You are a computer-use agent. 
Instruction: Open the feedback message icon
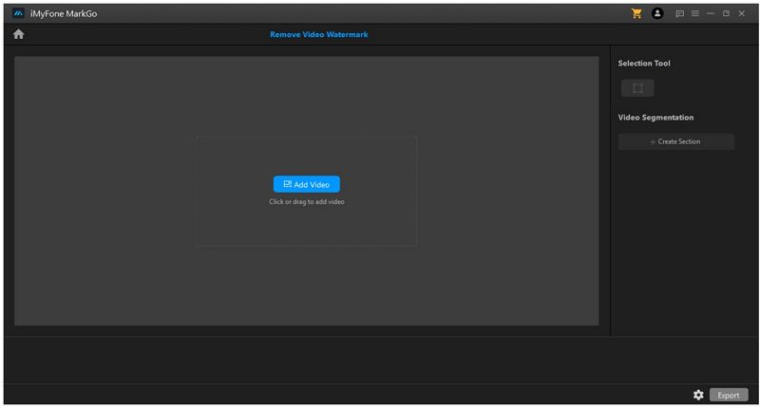pos(679,13)
